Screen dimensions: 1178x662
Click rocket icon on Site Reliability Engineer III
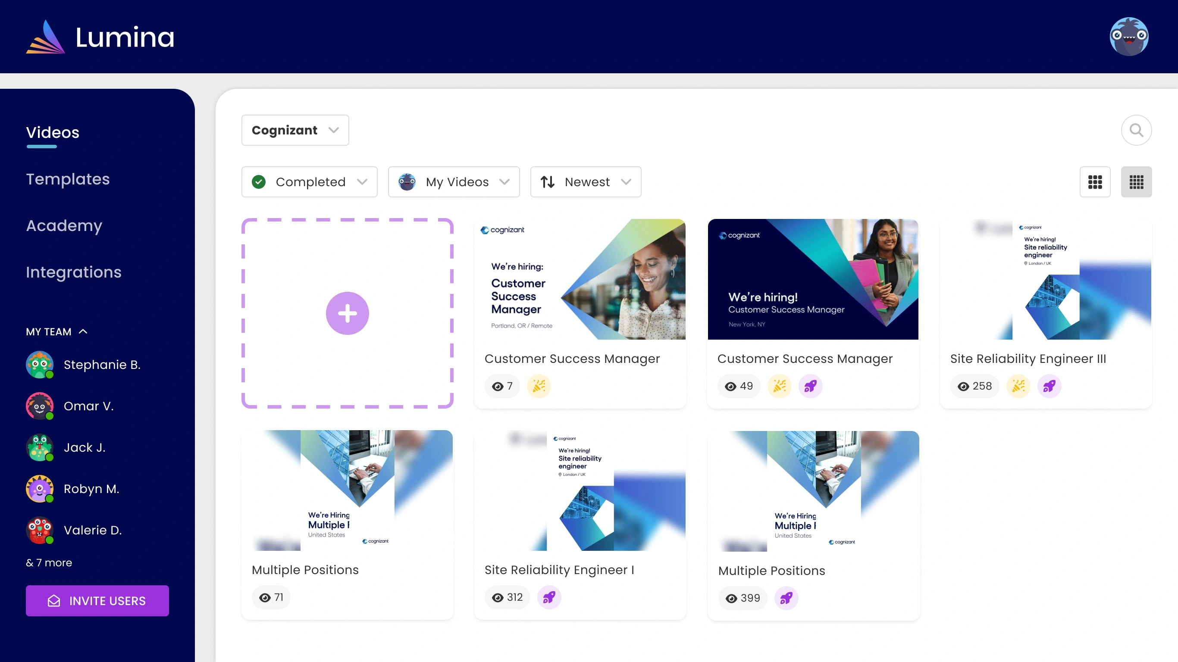(x=1049, y=386)
